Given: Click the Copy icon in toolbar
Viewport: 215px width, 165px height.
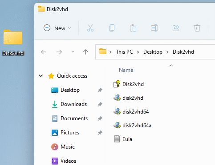Looking at the screenshot, I should (x=112, y=28).
